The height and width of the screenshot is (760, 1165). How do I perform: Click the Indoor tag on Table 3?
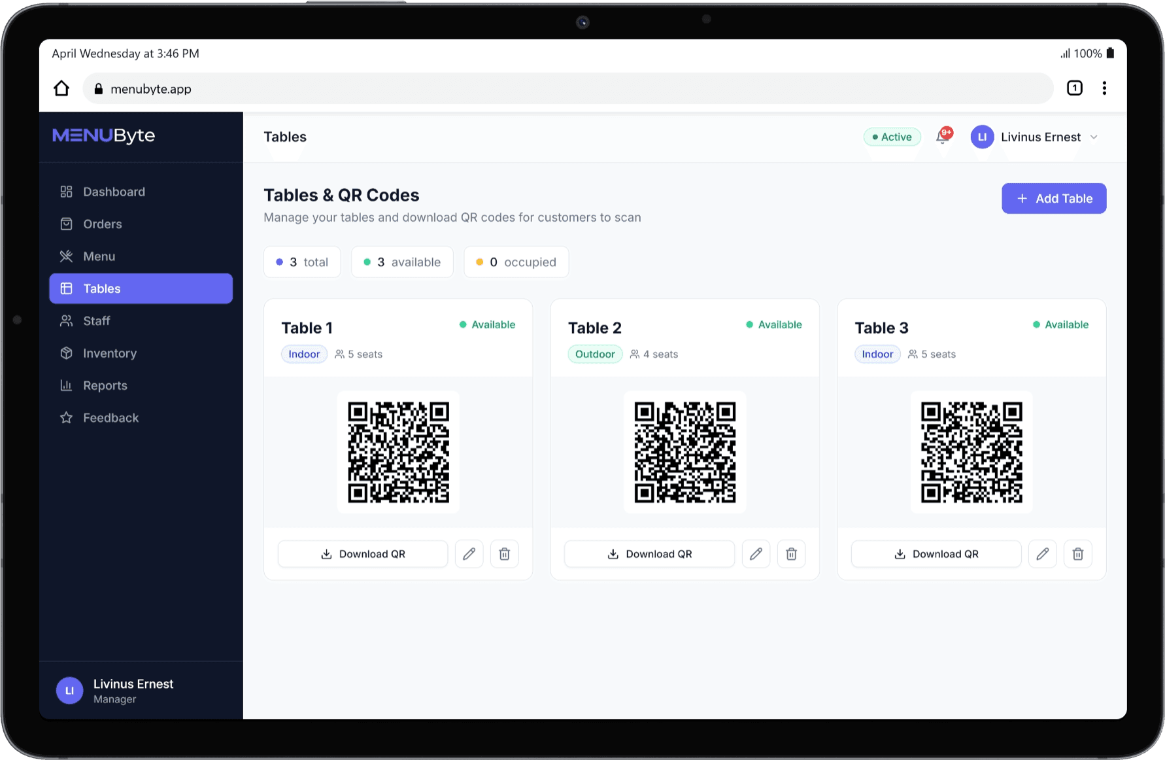click(877, 354)
